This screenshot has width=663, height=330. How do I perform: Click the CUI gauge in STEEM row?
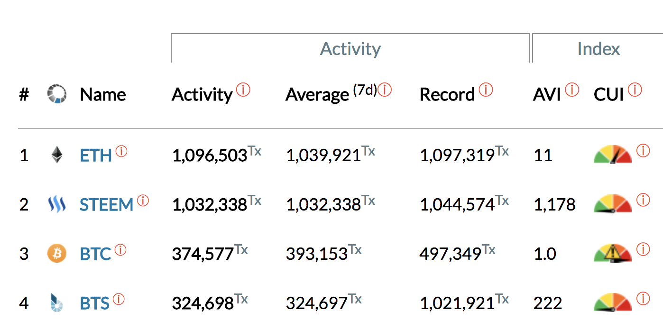(613, 204)
